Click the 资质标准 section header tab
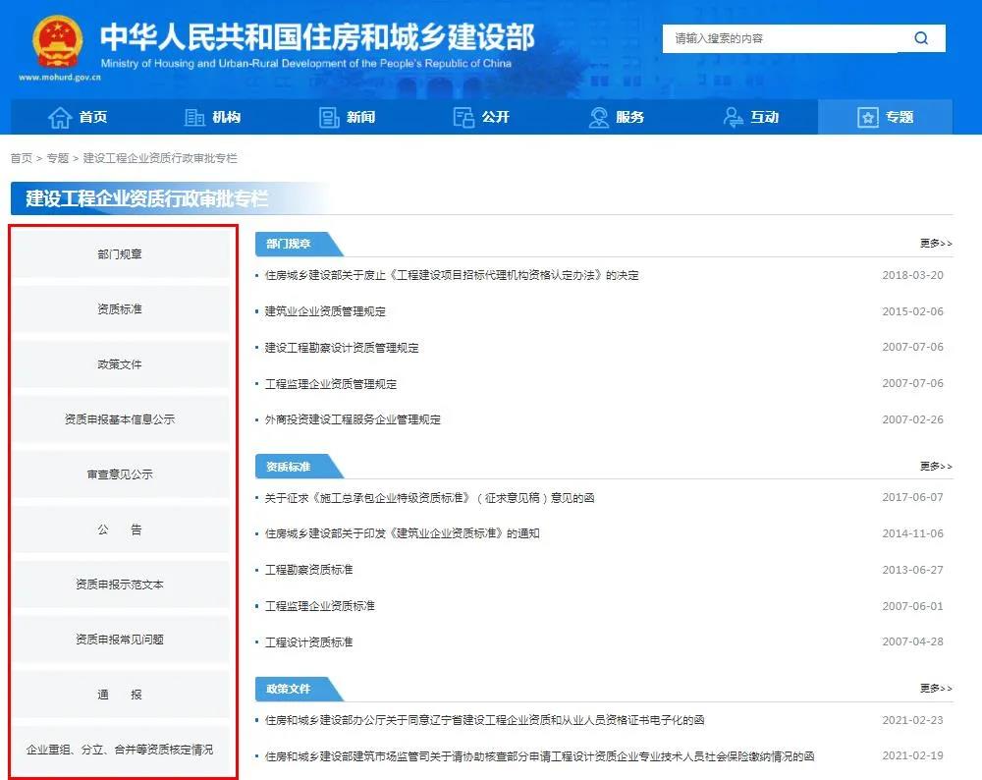The height and width of the screenshot is (780, 982). click(x=299, y=467)
